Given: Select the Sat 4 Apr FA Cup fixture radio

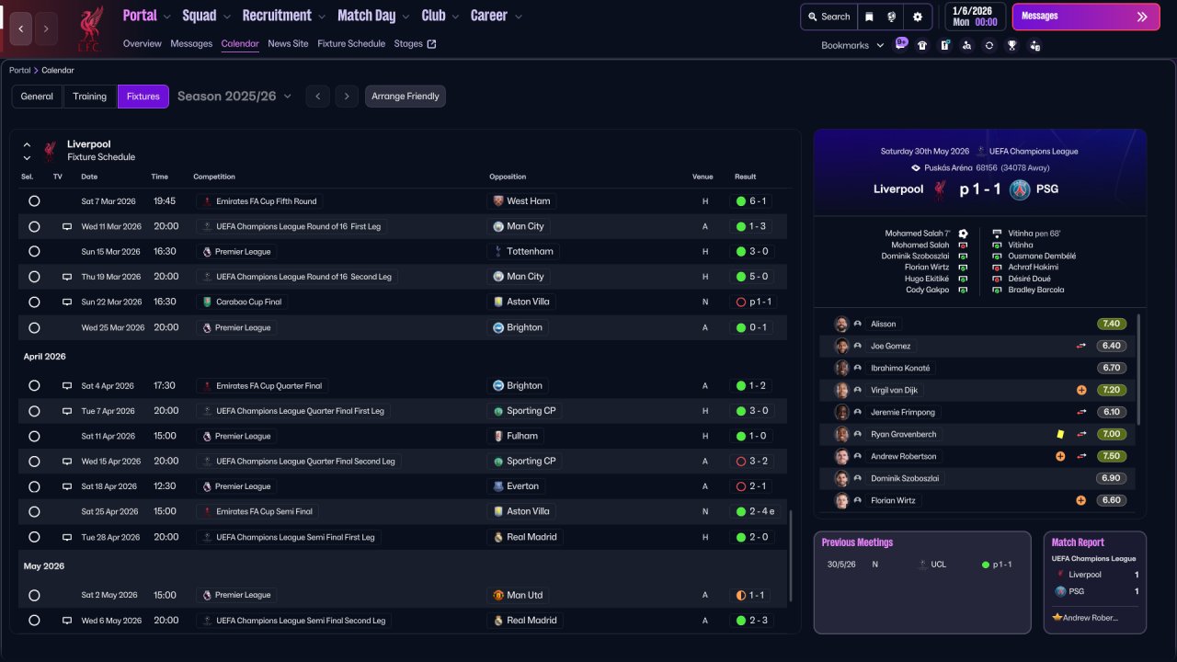Looking at the screenshot, I should [34, 386].
